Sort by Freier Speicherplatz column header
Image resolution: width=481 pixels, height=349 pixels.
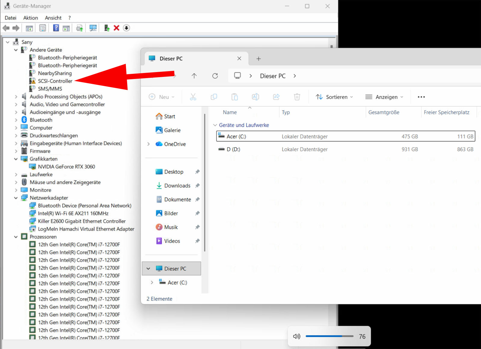(446, 112)
